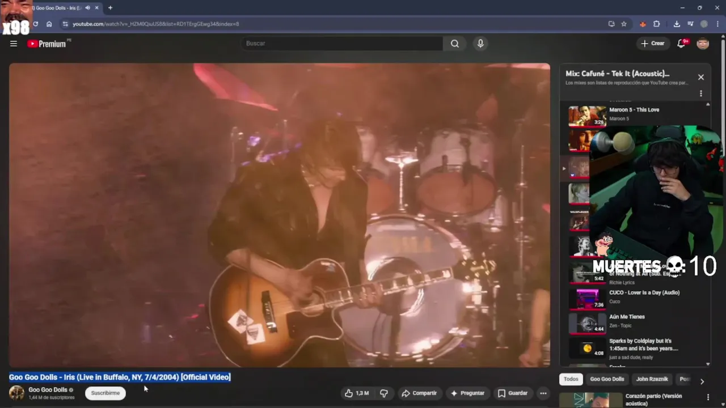The height and width of the screenshot is (408, 726).
Task: Open the notifications bell
Action: pyautogui.click(x=682, y=44)
